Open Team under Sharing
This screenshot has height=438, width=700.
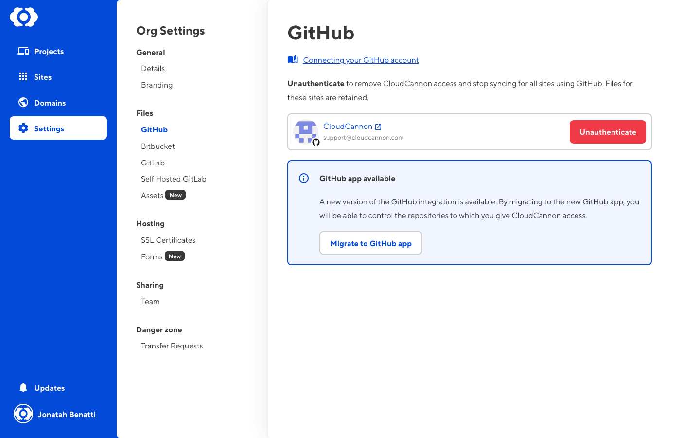pos(150,302)
